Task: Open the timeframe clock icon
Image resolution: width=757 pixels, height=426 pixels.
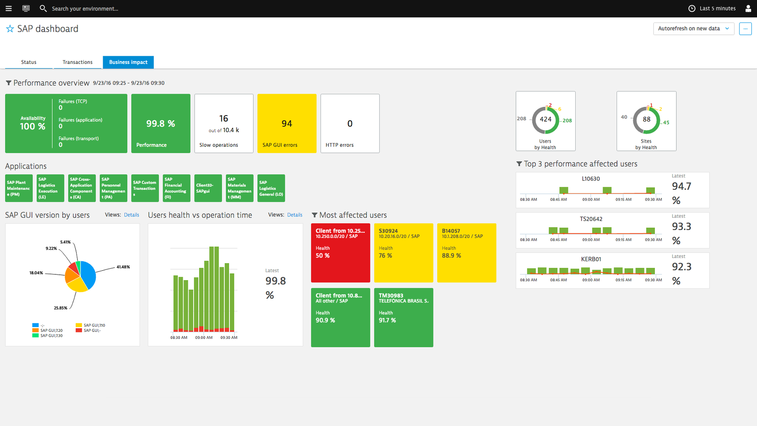Action: pos(691,8)
